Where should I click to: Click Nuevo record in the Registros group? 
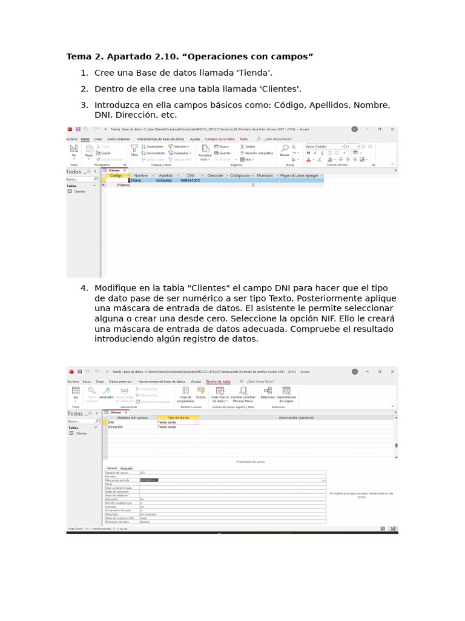click(x=222, y=147)
